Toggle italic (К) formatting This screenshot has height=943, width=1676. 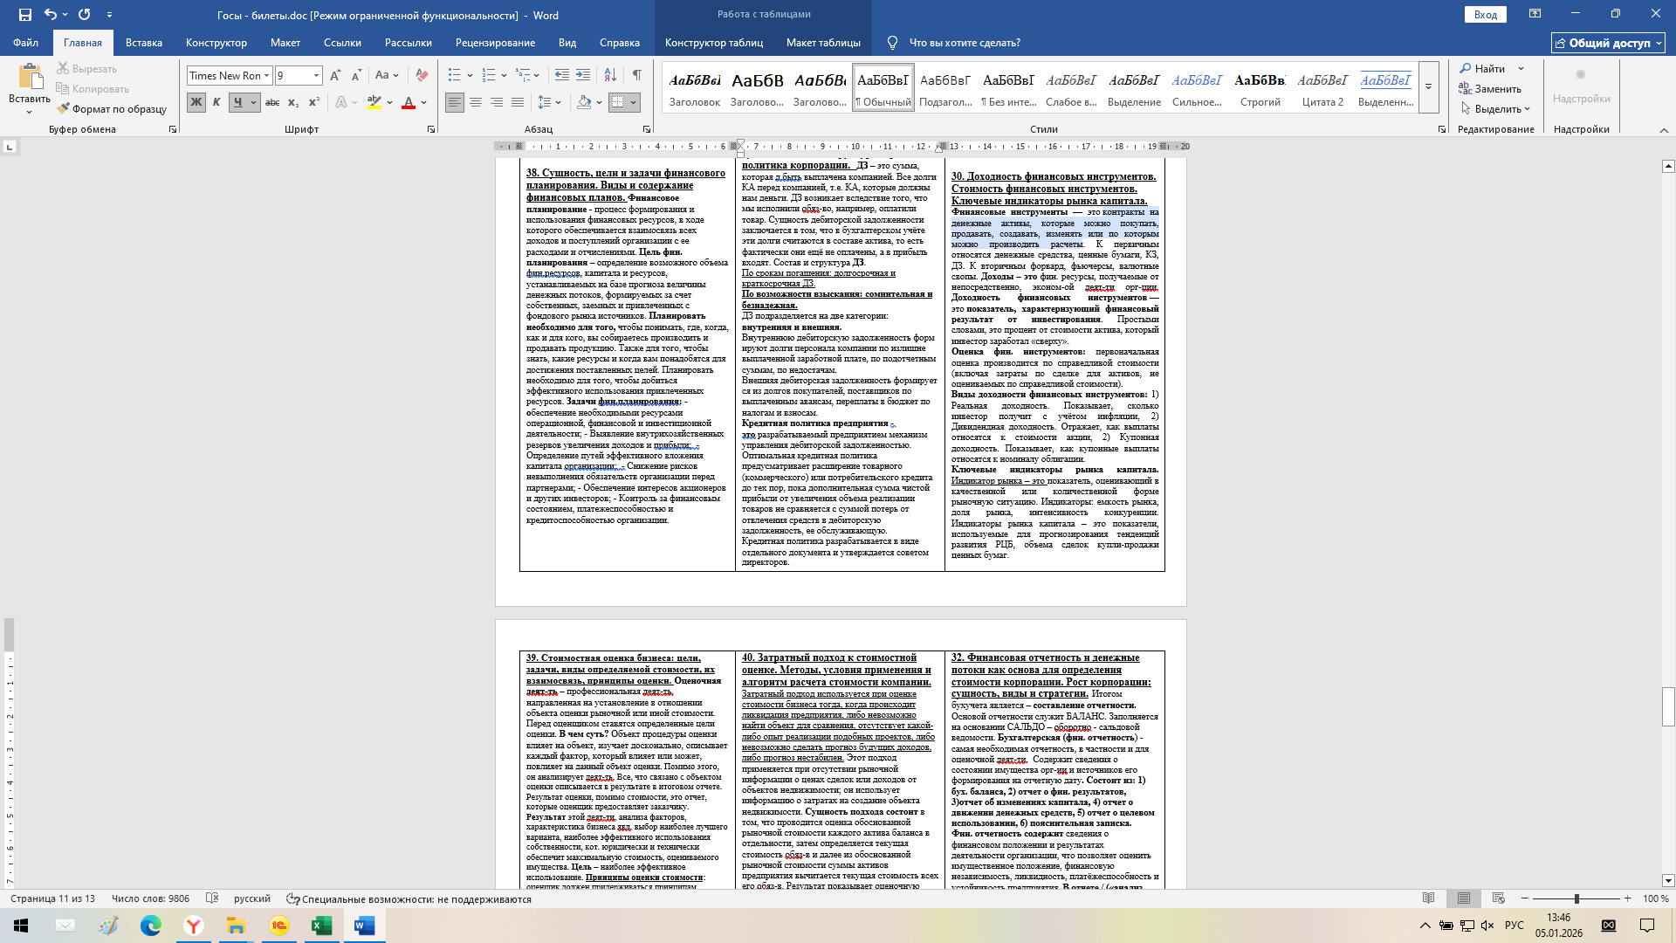pyautogui.click(x=216, y=103)
